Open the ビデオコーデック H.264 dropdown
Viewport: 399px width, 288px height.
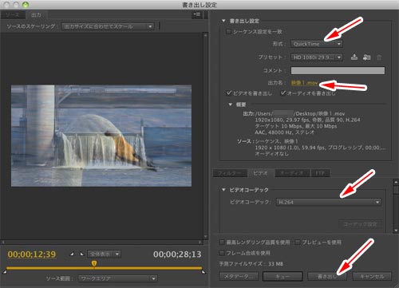click(x=329, y=202)
